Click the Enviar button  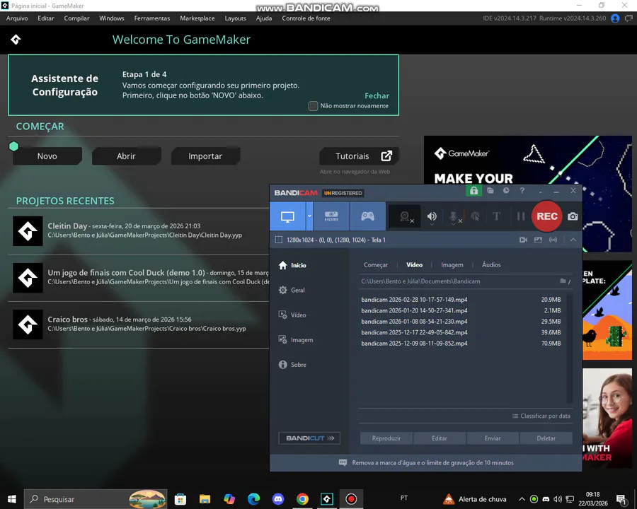(x=493, y=438)
